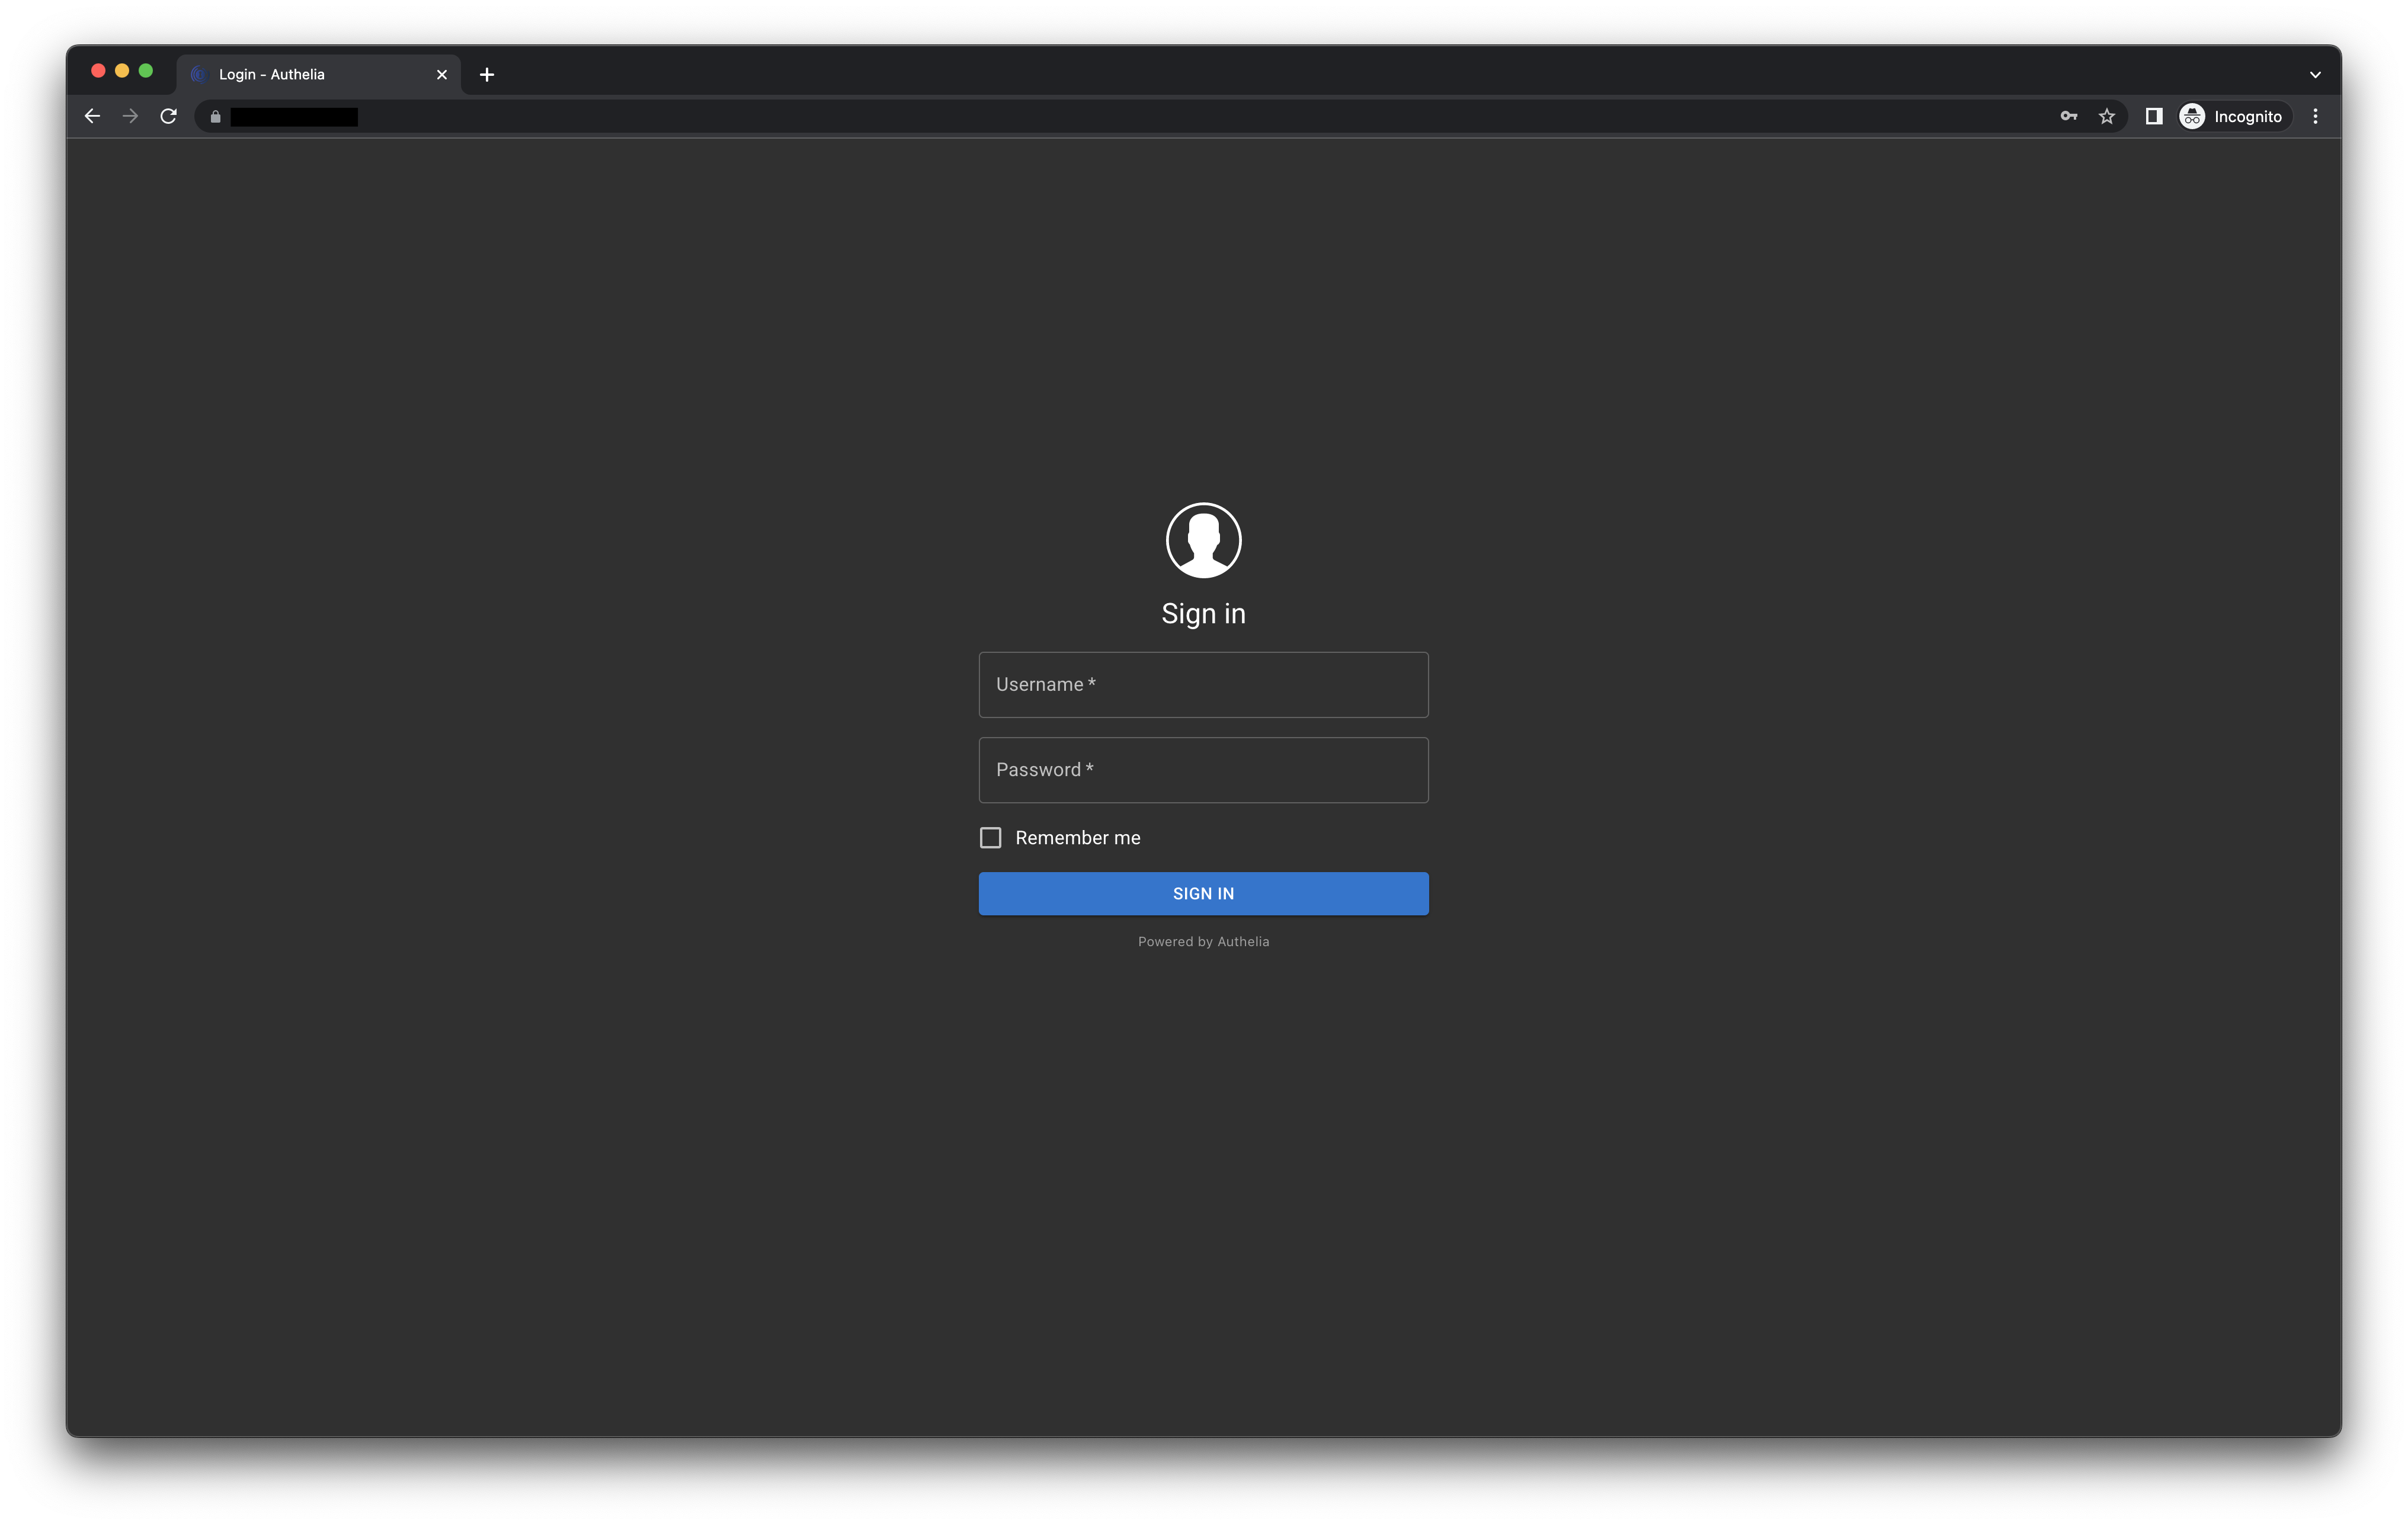Image resolution: width=2408 pixels, height=1525 pixels.
Task: Reload the Authelia login page
Action: (x=168, y=116)
